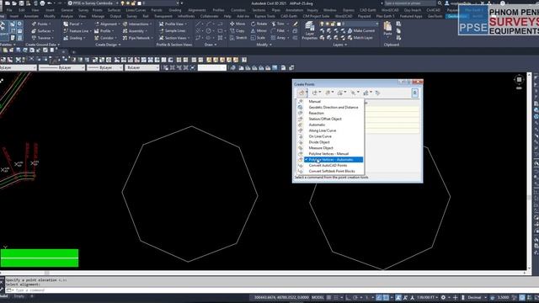Uncheck Polyline Vertices - Automatic entry
Image resolution: width=539 pixels, height=303 pixels.
click(x=331, y=160)
